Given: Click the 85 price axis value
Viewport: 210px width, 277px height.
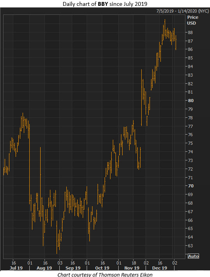Looking at the screenshot, I should (190, 58).
